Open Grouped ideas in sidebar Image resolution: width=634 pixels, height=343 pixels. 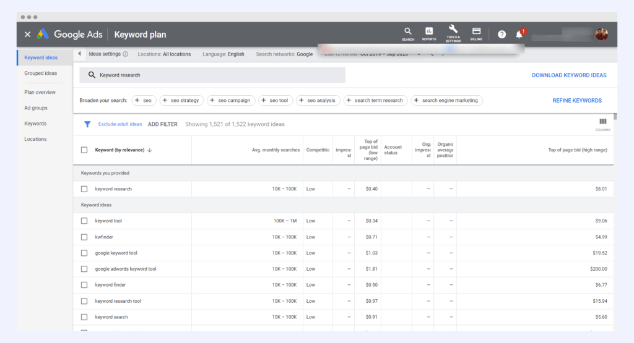pyautogui.click(x=40, y=73)
